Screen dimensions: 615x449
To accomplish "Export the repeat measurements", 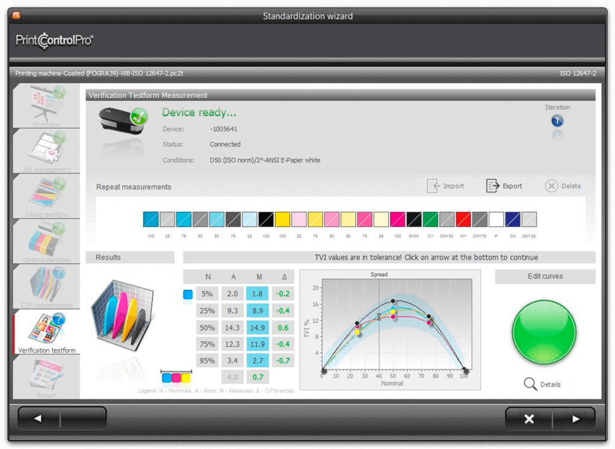I will (504, 186).
